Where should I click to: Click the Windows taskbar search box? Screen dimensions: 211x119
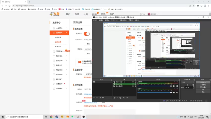(24, 117)
